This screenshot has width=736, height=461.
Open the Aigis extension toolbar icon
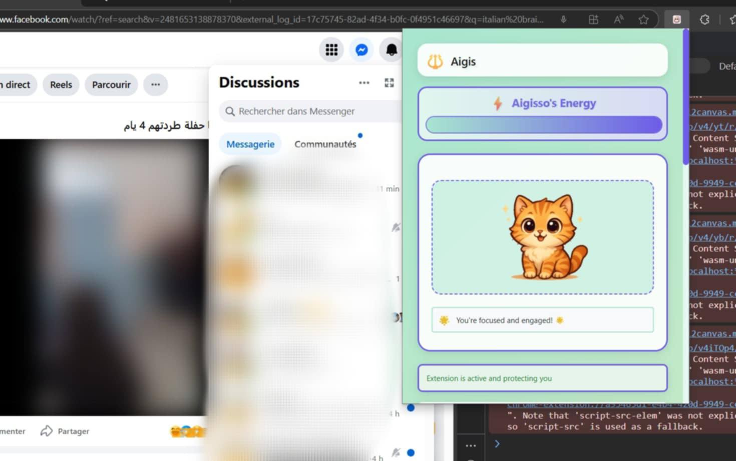pyautogui.click(x=676, y=19)
